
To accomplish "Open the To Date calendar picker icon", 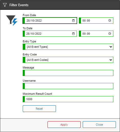I will point(73,34).
